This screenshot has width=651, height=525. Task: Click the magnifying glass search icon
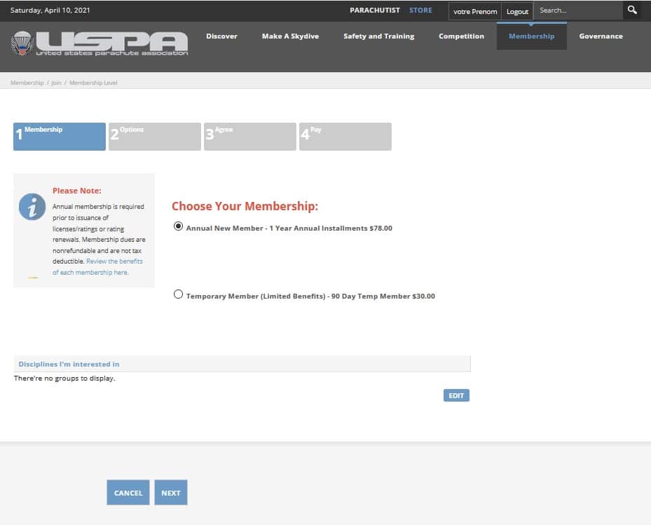coord(632,10)
